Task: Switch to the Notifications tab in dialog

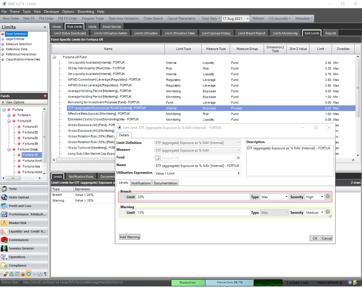Action: point(141,183)
